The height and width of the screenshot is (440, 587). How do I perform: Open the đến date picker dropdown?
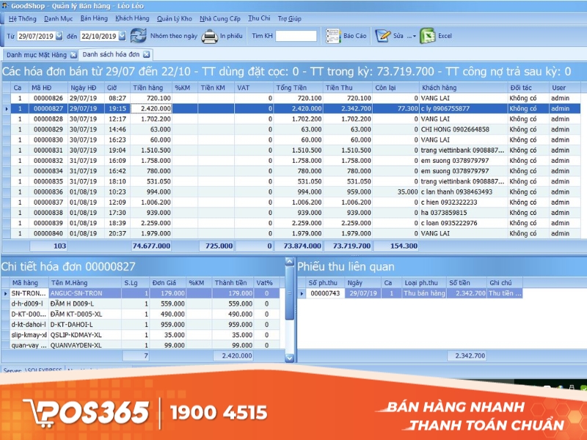tap(121, 35)
